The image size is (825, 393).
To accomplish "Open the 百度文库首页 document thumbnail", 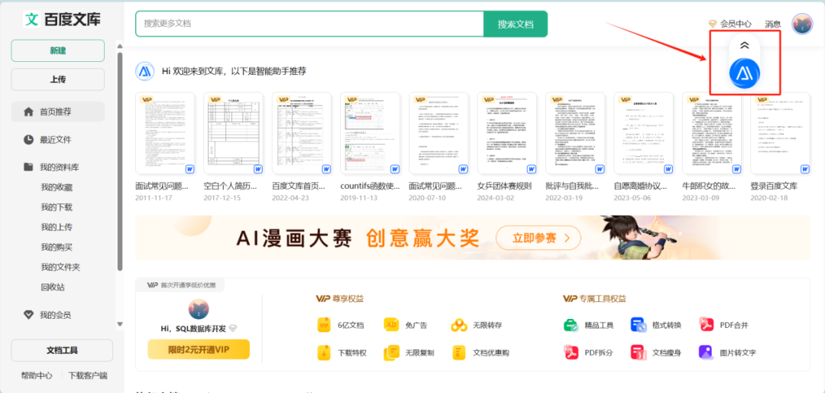I will [x=302, y=133].
